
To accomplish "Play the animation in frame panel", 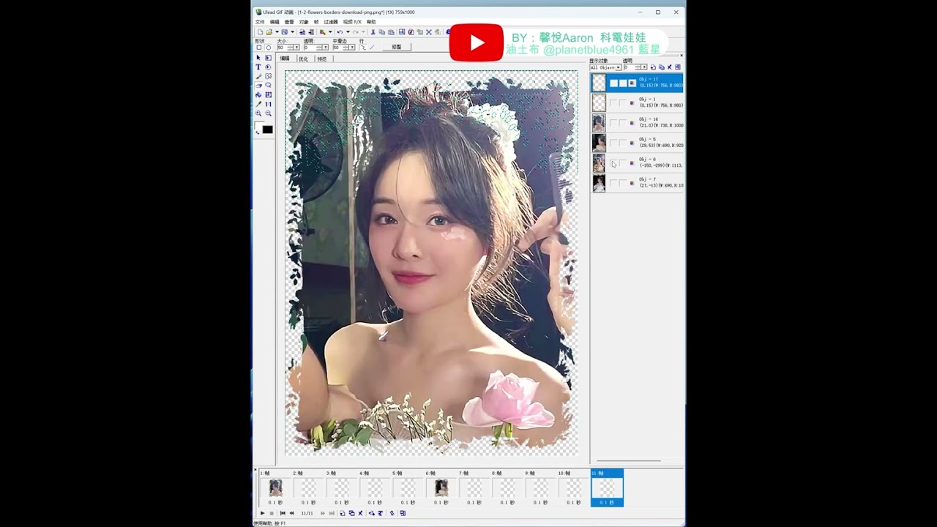I will (262, 513).
